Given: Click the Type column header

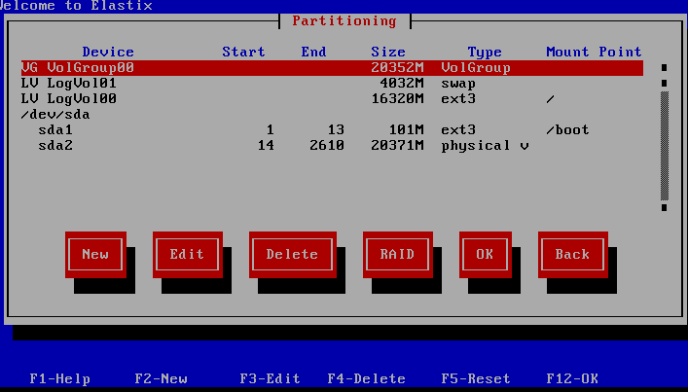Looking at the screenshot, I should click(x=485, y=53).
